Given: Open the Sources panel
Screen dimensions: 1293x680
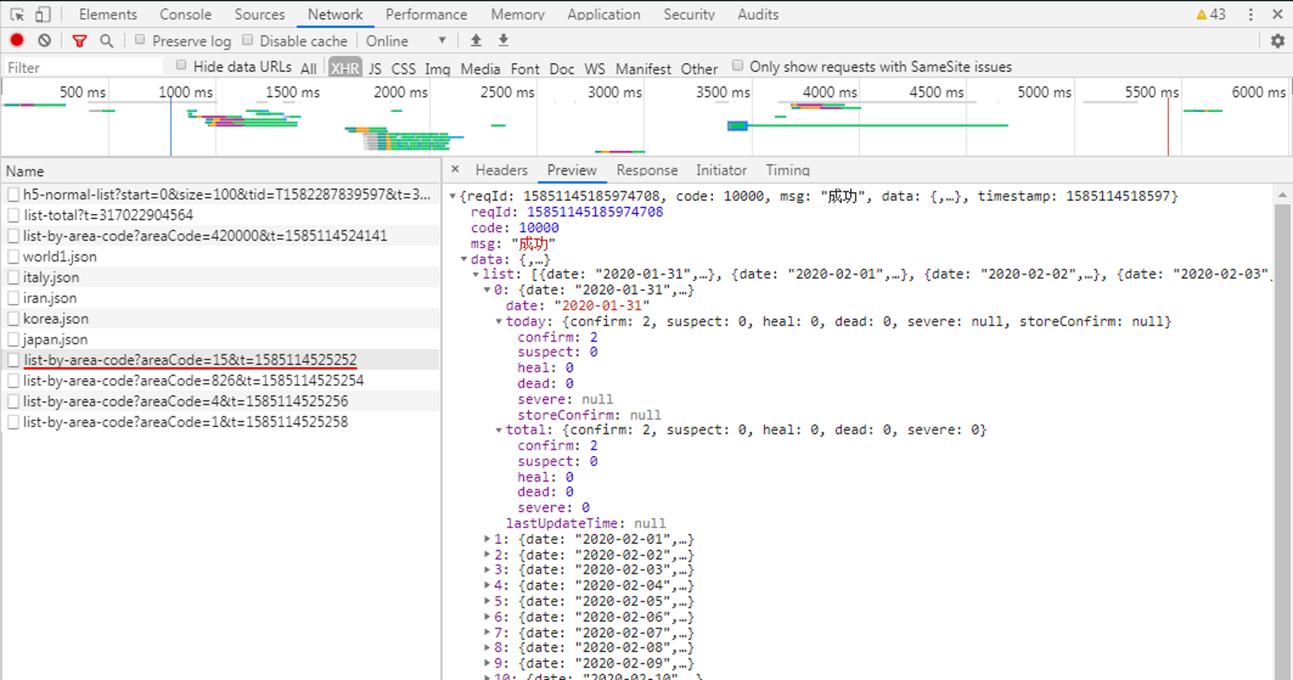Looking at the screenshot, I should (x=260, y=14).
